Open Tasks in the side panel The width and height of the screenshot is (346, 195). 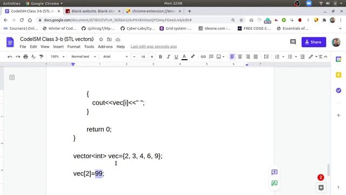(x=338, y=90)
